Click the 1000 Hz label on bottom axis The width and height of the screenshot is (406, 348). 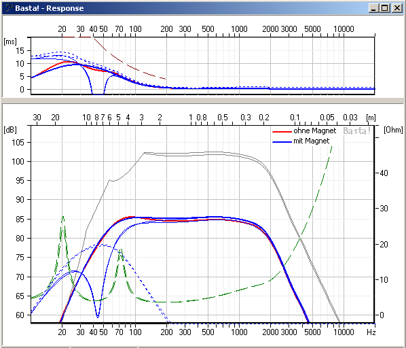tap(239, 332)
